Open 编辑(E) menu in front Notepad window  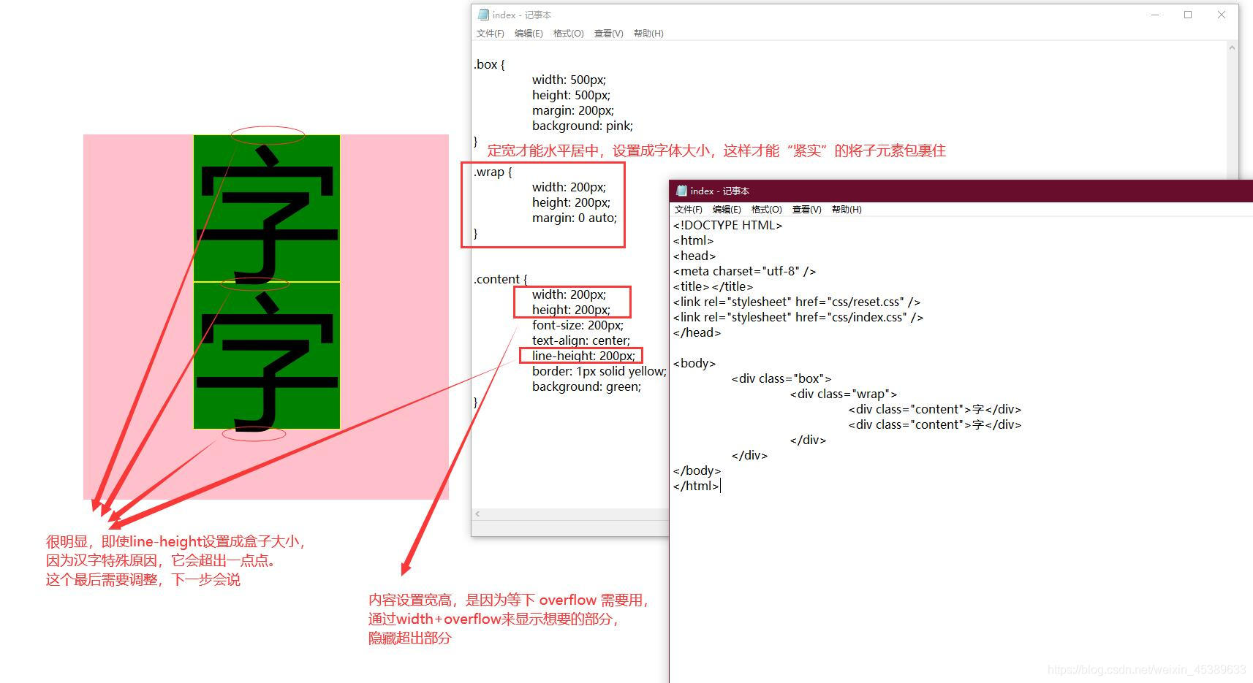pos(727,210)
